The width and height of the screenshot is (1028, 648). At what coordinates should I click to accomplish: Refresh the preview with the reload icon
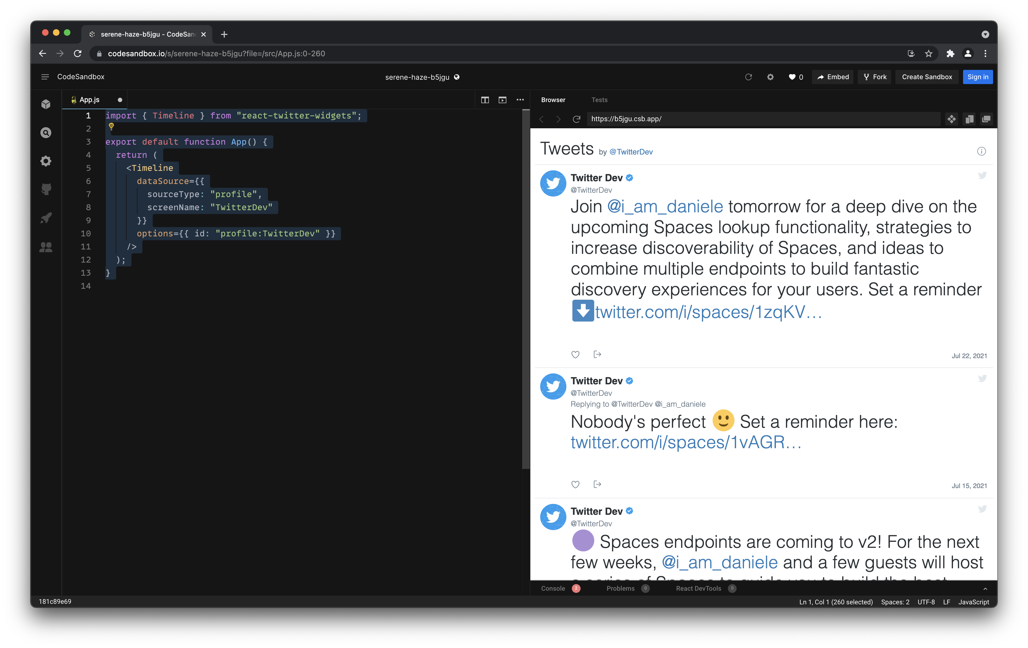click(577, 119)
